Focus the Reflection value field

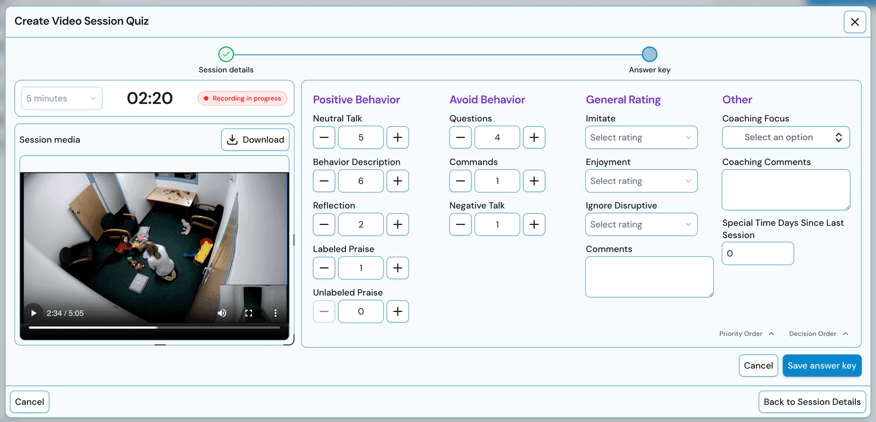[x=361, y=224]
